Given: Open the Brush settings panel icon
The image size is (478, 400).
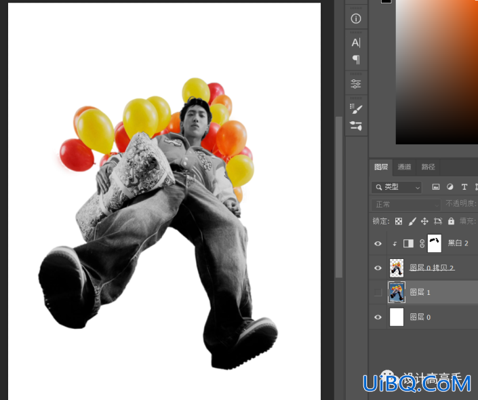Looking at the screenshot, I should pyautogui.click(x=356, y=108).
